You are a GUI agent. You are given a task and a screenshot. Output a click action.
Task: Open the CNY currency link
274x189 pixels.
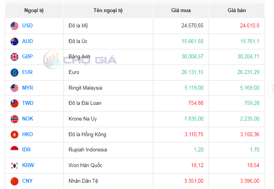point(27,181)
